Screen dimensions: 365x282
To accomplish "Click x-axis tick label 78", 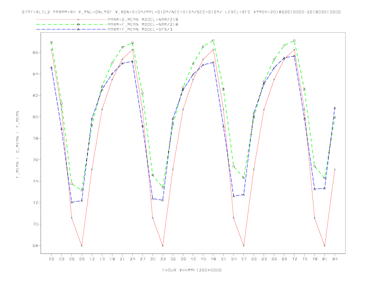I will pyautogui.click(x=314, y=259).
